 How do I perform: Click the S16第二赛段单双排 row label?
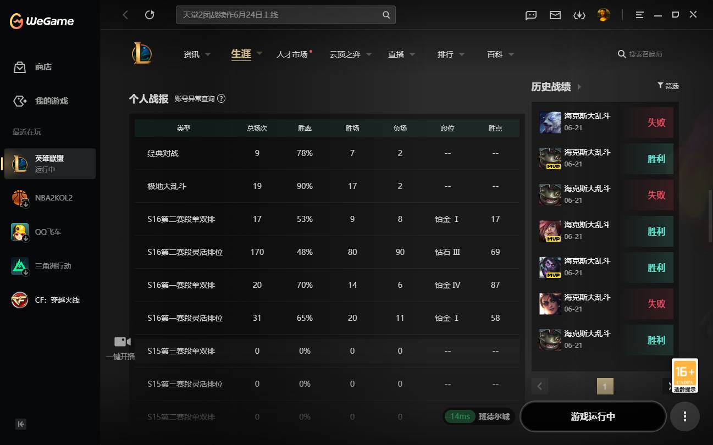(181, 219)
